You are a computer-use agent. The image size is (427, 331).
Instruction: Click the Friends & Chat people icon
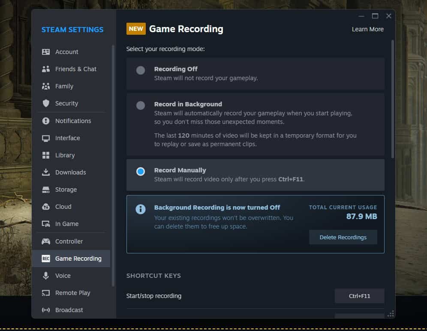[46, 69]
